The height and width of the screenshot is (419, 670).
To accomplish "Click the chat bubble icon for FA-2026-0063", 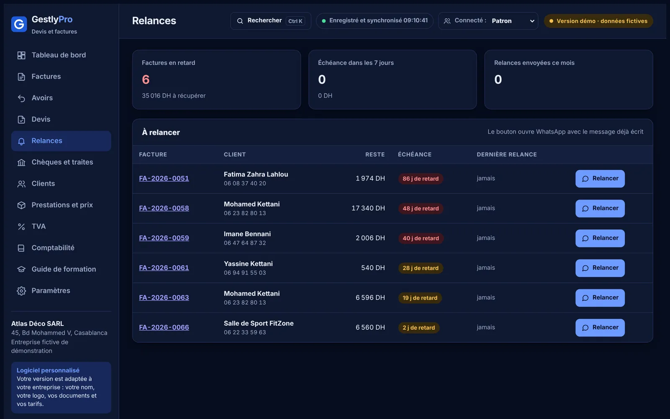I will point(585,298).
